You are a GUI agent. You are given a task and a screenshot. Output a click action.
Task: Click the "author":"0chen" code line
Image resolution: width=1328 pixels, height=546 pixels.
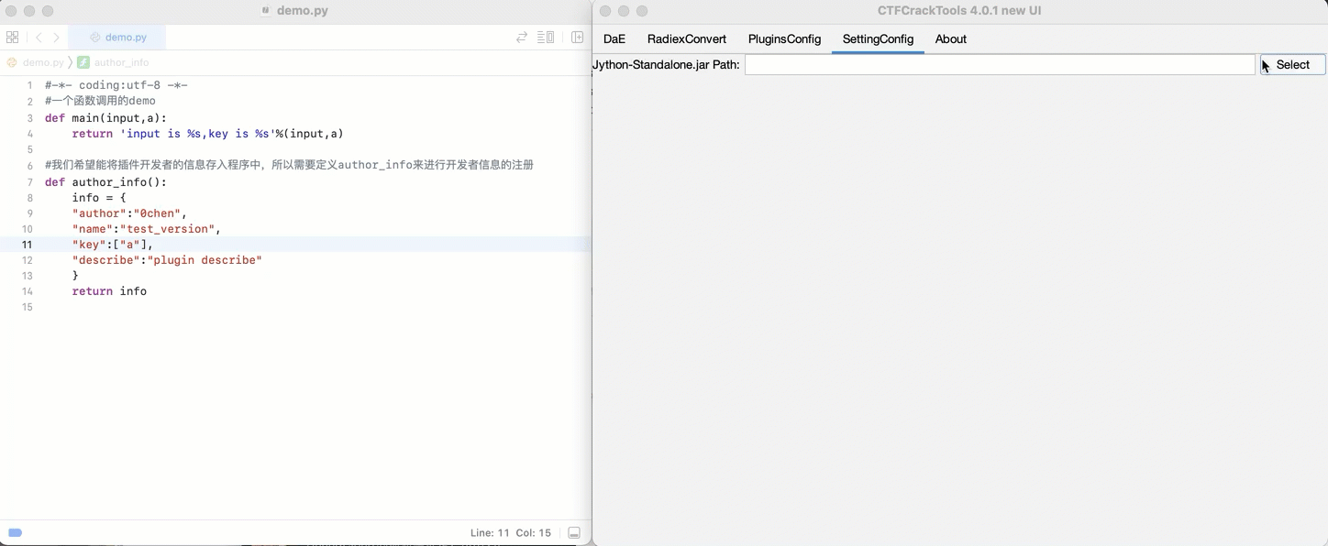click(x=129, y=213)
